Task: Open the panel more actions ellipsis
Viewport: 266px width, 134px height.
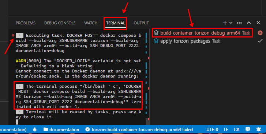Action: pyautogui.click(x=239, y=23)
